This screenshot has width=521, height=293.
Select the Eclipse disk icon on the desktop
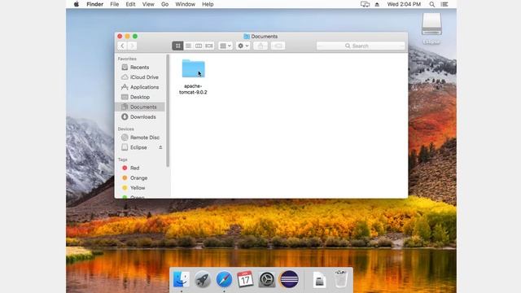pos(431,24)
